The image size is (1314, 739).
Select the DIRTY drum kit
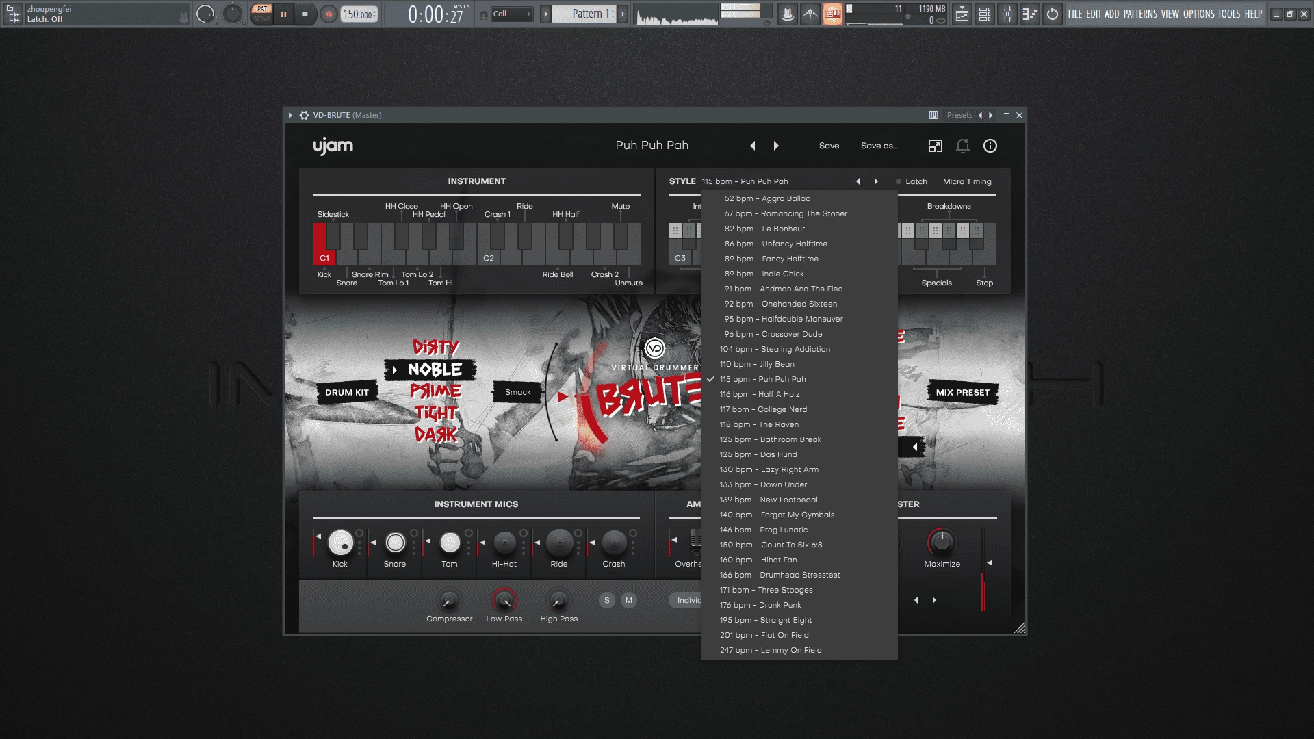[x=436, y=347]
